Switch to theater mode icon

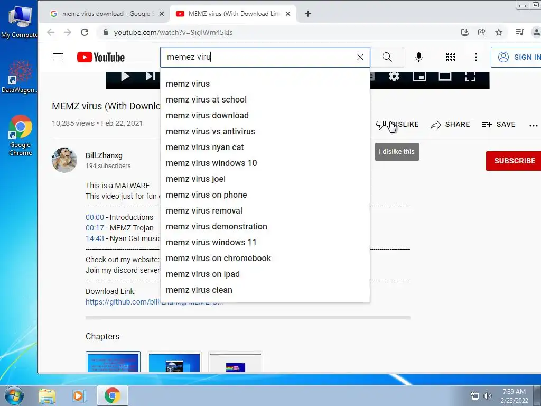point(445,76)
